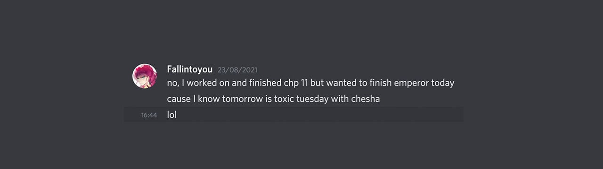Click the message line starting with cause I know

[273, 99]
